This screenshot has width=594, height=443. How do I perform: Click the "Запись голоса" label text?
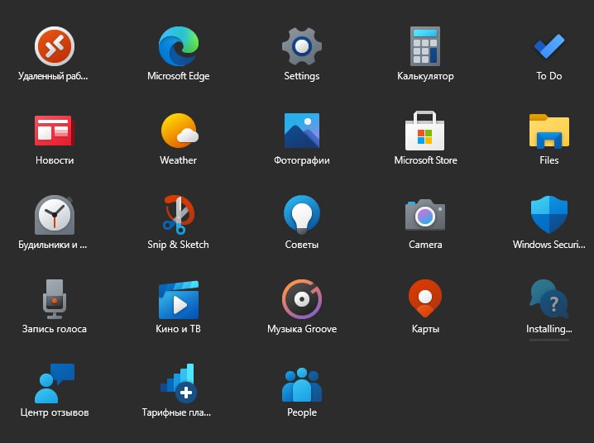coord(55,329)
